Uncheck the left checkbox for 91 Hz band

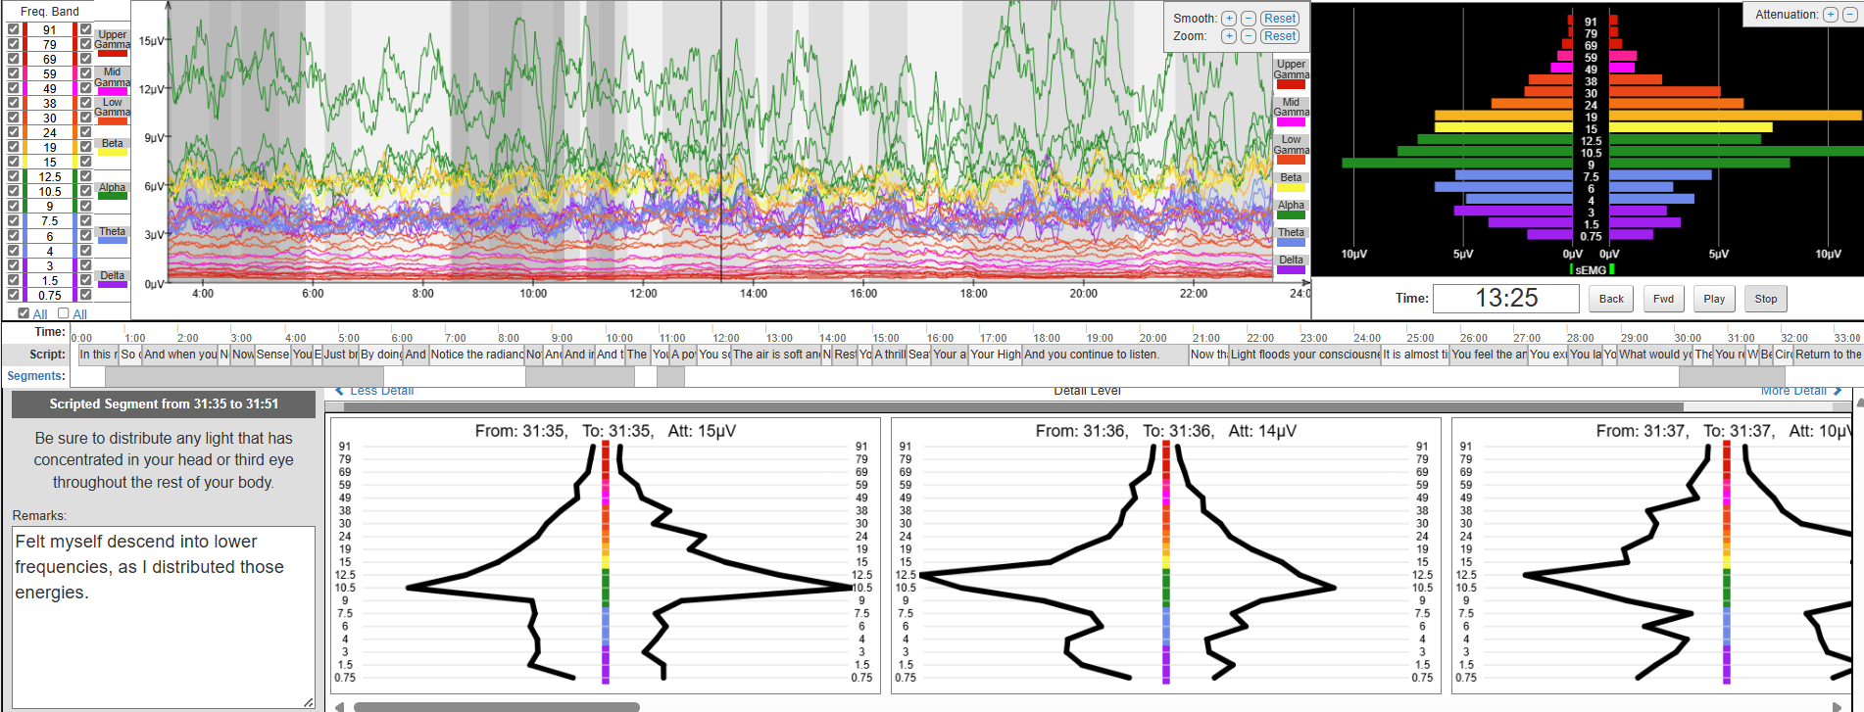tap(14, 29)
